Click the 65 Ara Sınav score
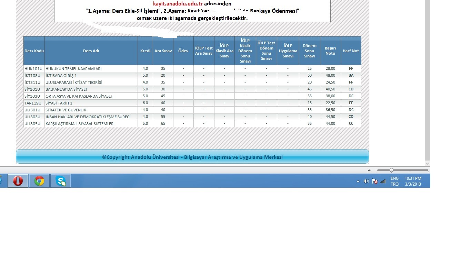Screen dimensions: 471x264 coord(163,124)
